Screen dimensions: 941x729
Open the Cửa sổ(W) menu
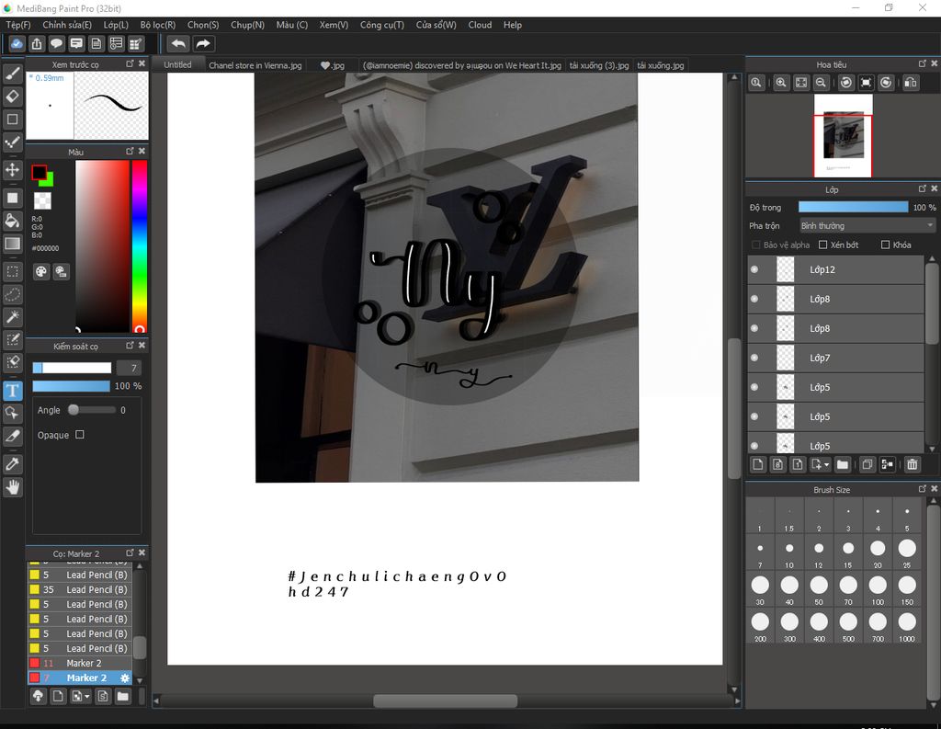pos(436,25)
